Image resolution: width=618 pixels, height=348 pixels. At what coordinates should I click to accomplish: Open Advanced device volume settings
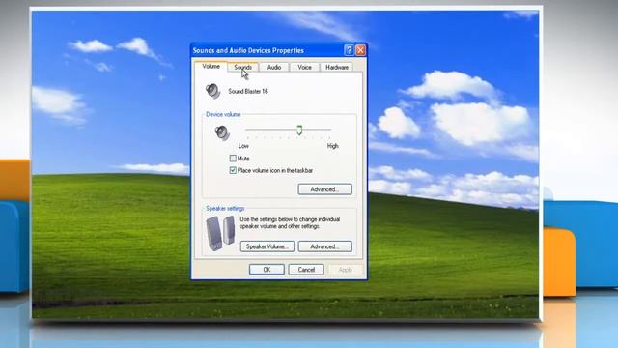coord(324,189)
